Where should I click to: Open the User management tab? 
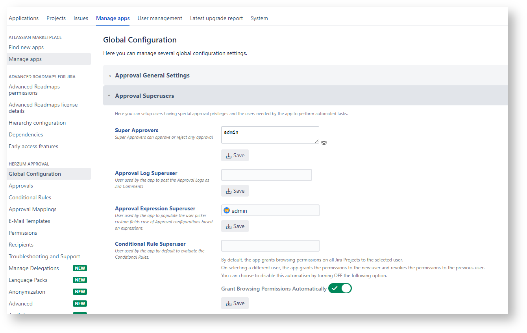(160, 18)
